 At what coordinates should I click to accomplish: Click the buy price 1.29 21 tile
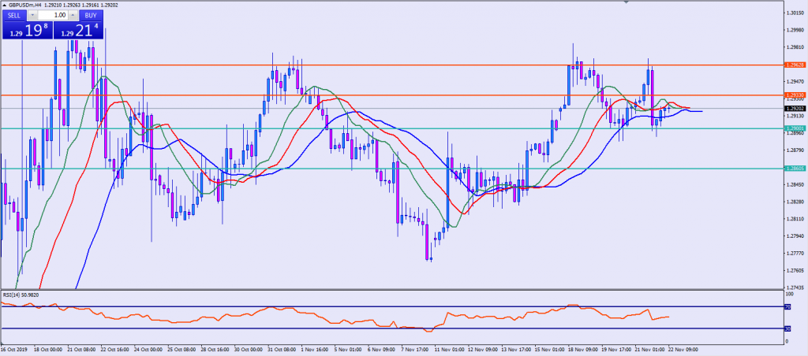click(x=79, y=30)
